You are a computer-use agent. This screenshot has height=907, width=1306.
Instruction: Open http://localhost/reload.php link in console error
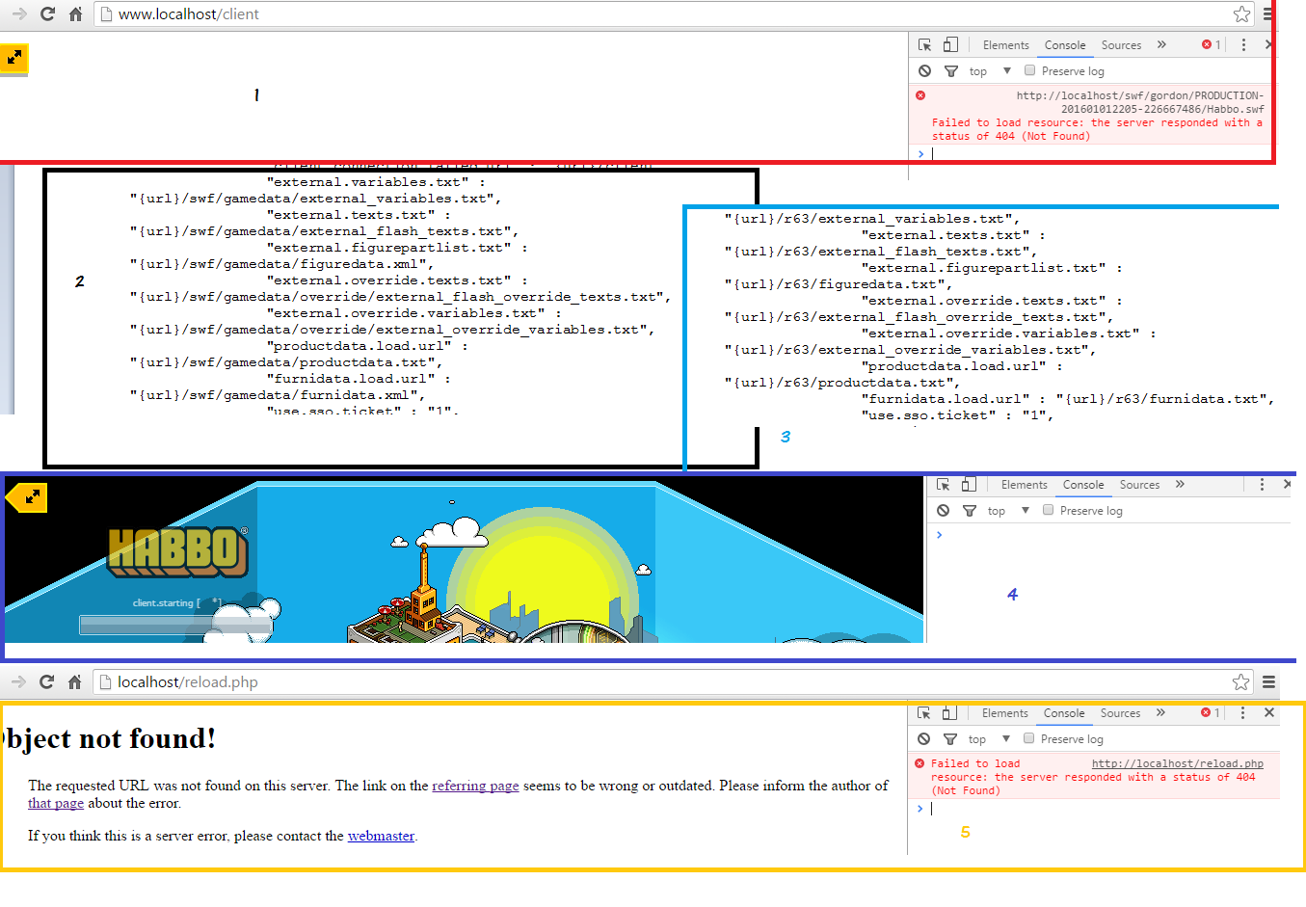[1178, 763]
